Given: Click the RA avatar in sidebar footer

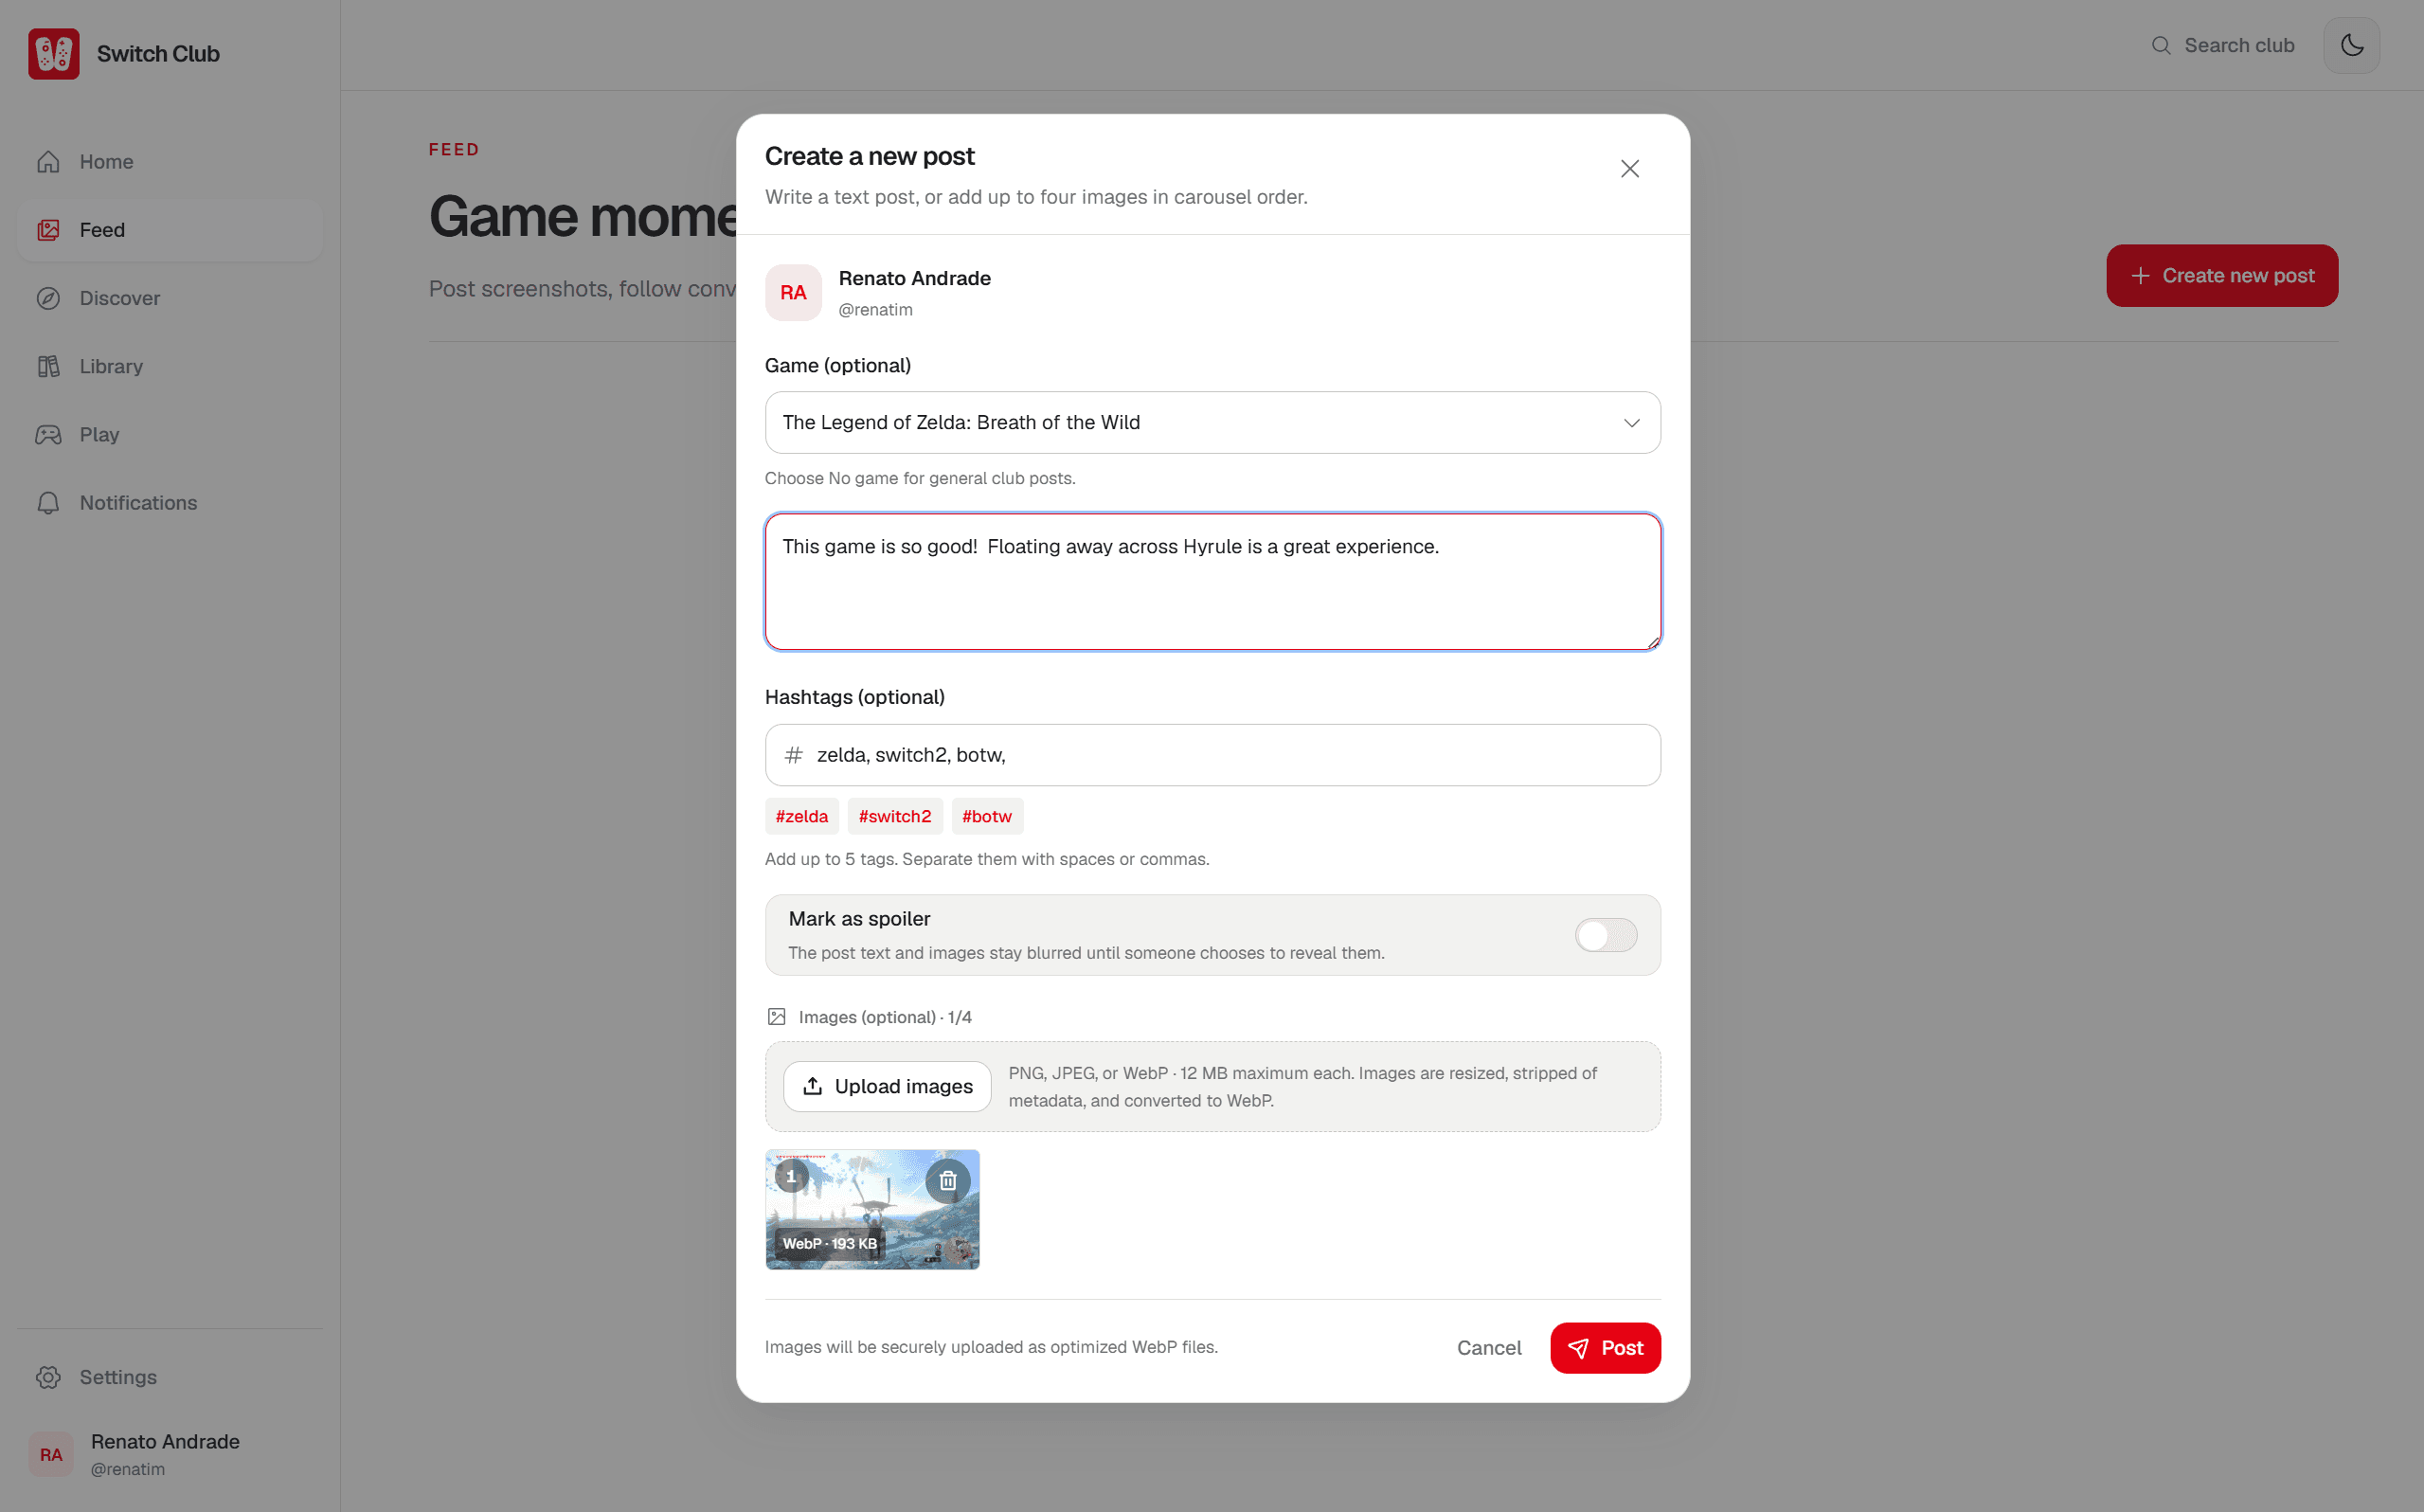Looking at the screenshot, I should coord(51,1454).
